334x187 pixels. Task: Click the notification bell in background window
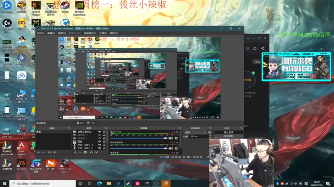click(x=255, y=48)
